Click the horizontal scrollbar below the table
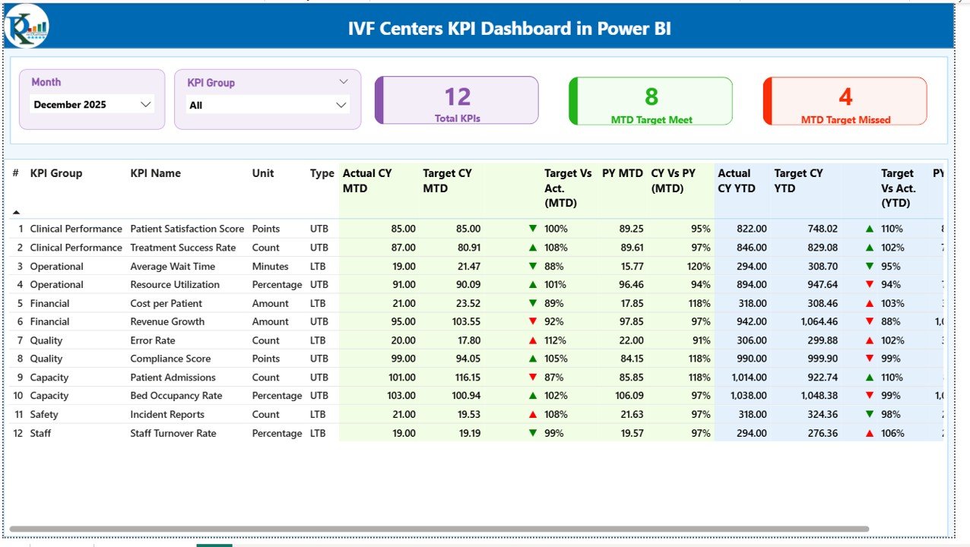This screenshot has width=970, height=547. coord(437,526)
